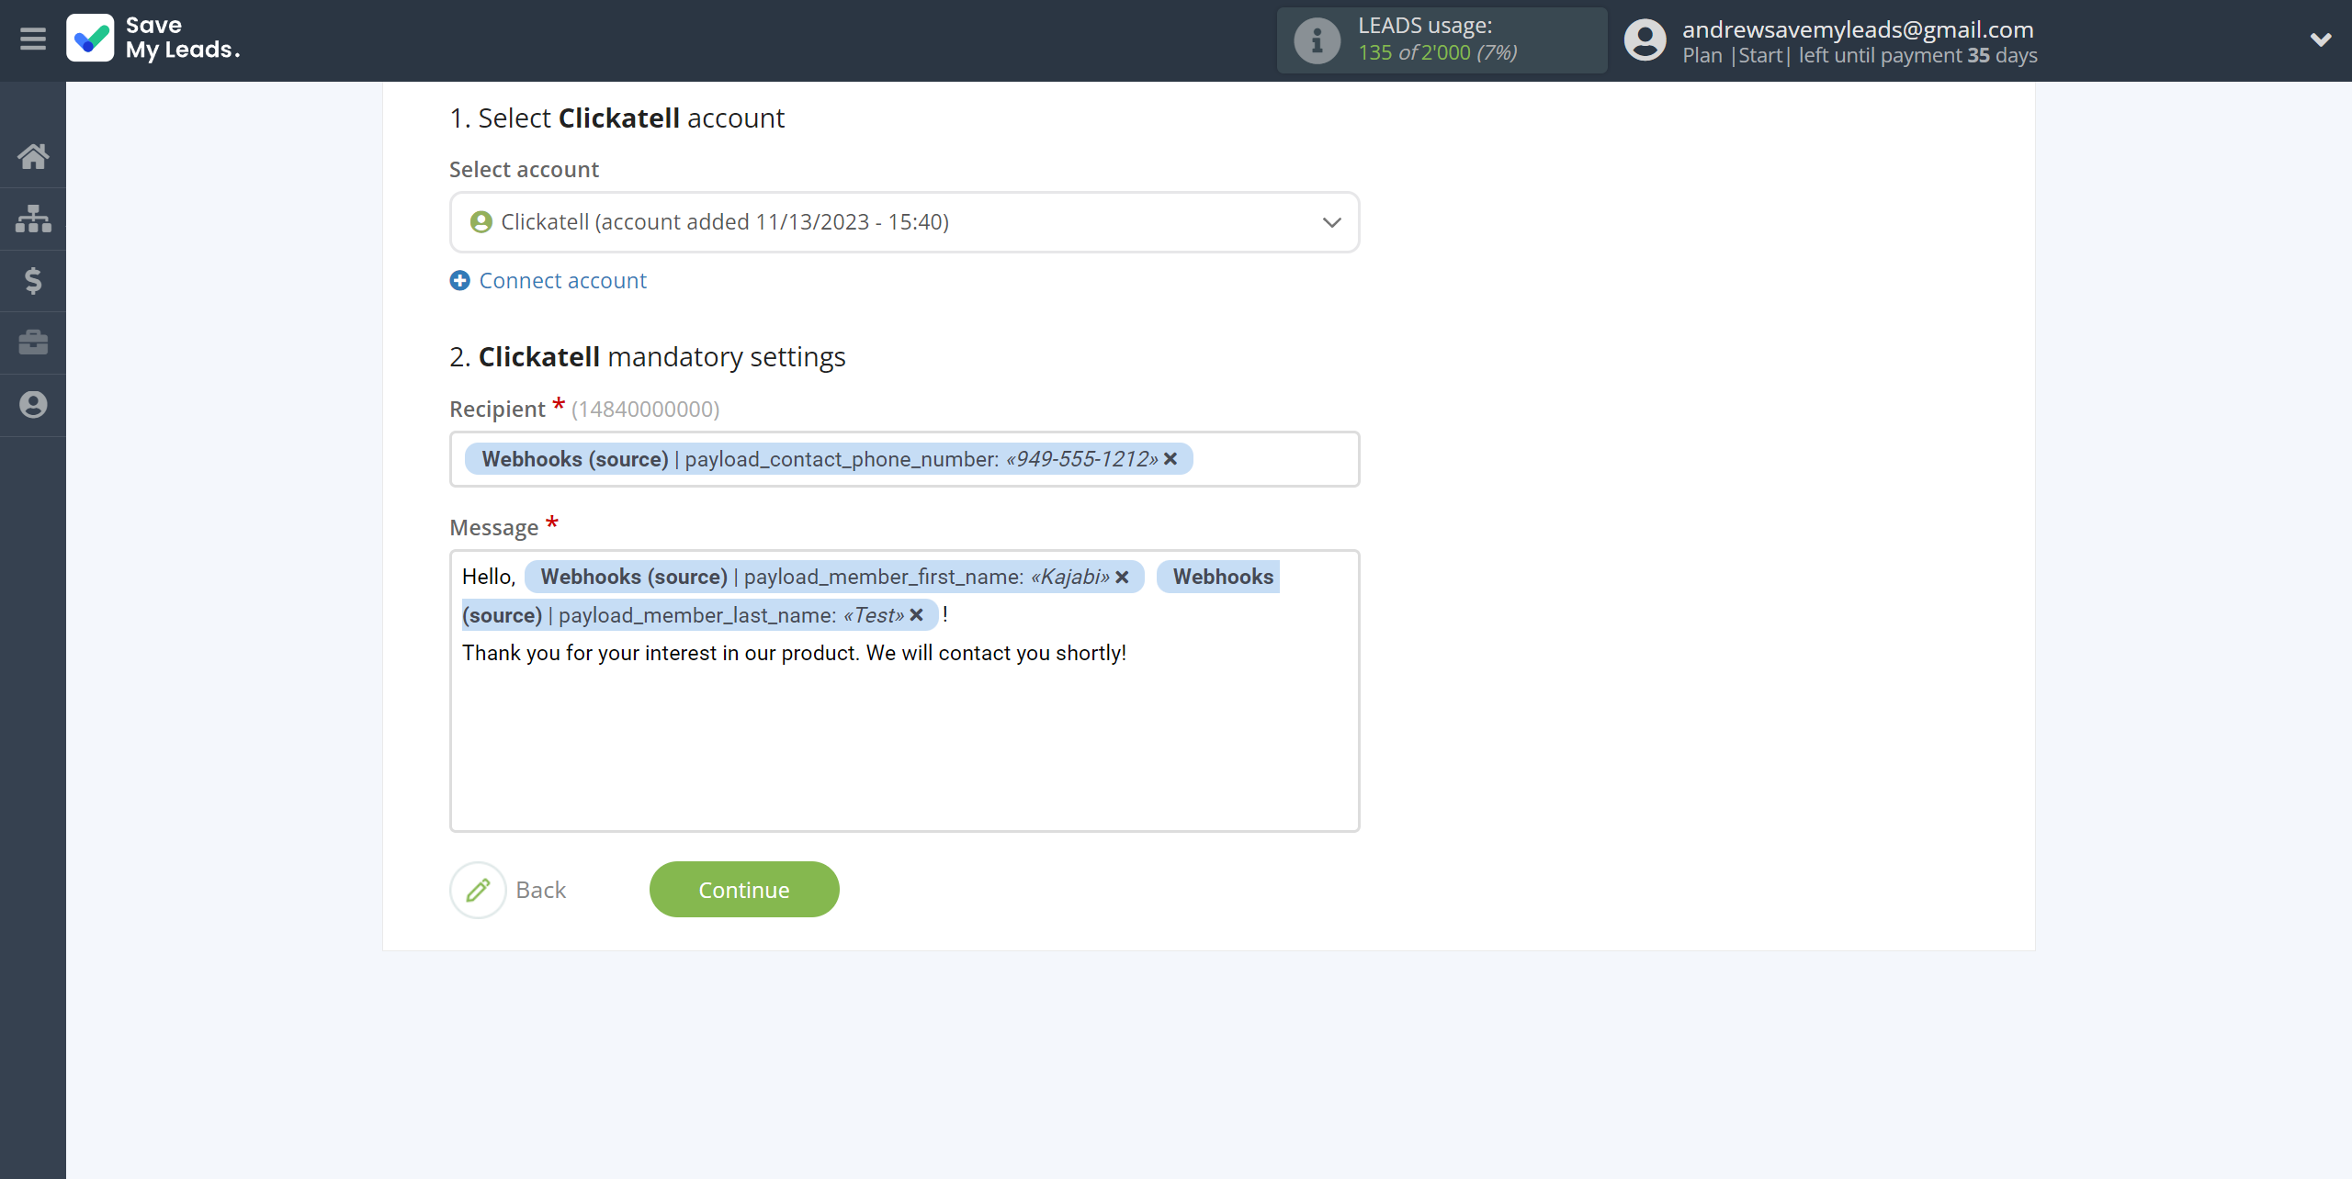Screen dimensions: 2352x1179
Task: Click the hamburger menu icon top left
Action: click(31, 38)
